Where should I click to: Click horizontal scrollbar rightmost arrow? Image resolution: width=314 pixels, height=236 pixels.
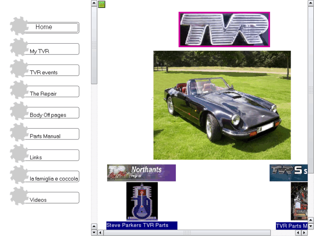pos(304,233)
